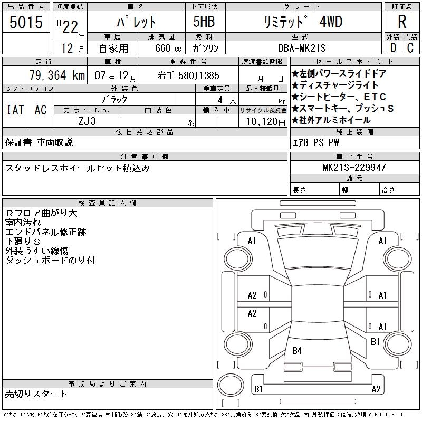
Task: Click the シートヒーター、ETC sales point
Action: (343, 97)
